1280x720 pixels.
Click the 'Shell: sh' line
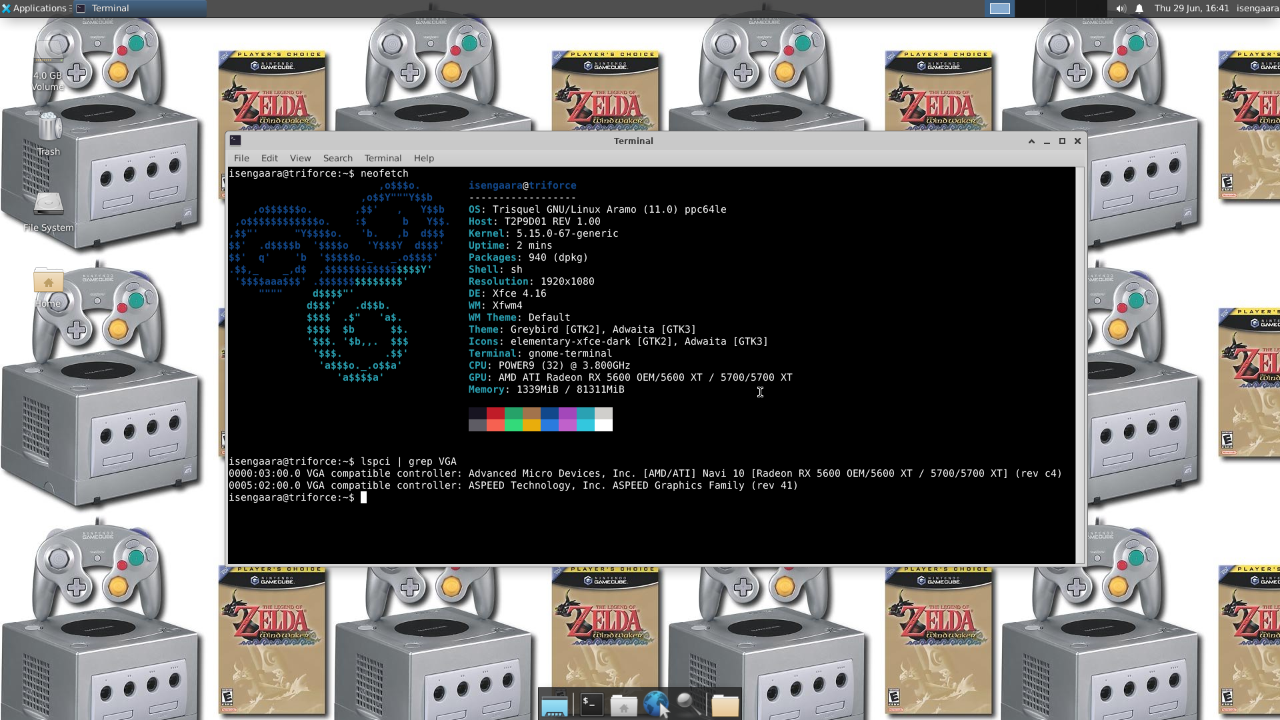pos(495,269)
